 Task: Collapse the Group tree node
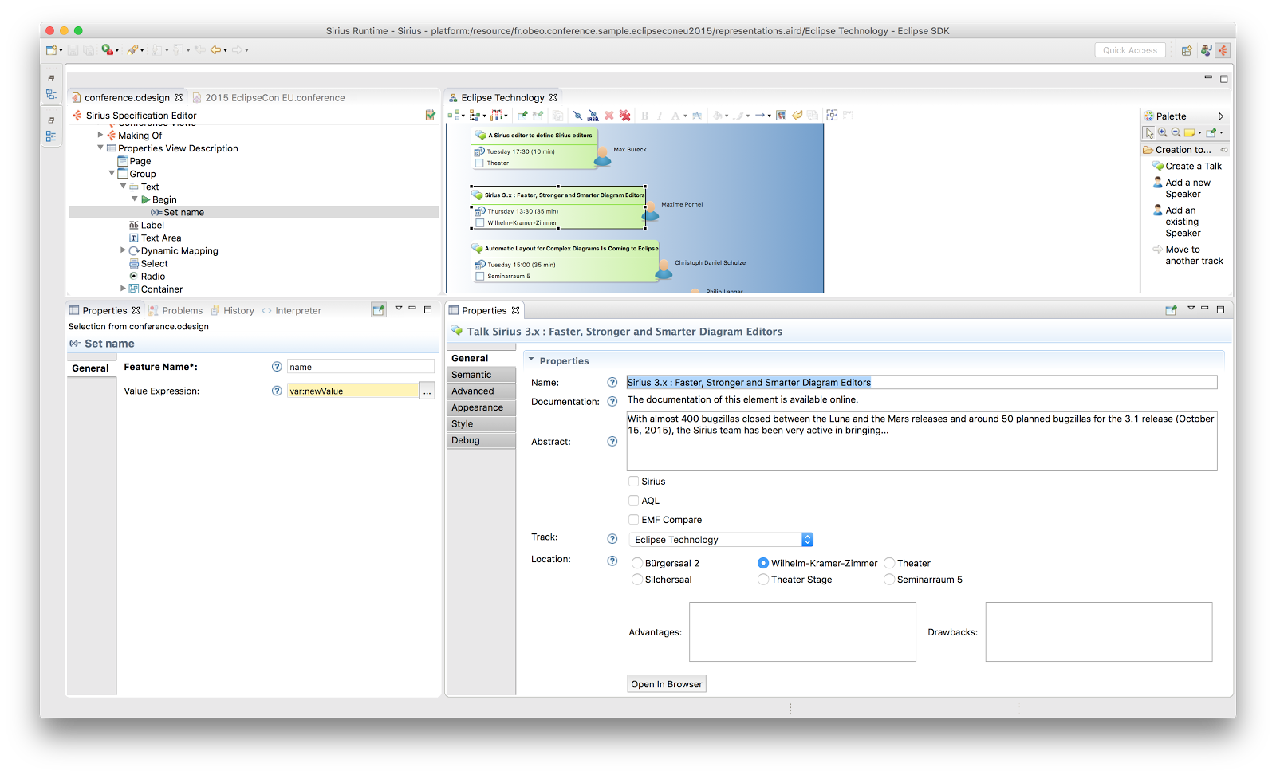point(112,173)
